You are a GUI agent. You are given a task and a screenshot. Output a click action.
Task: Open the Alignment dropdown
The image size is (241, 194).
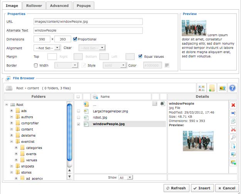47,48
